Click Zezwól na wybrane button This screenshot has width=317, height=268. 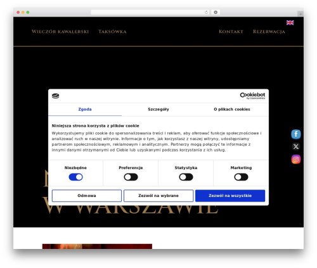pyautogui.click(x=158, y=196)
